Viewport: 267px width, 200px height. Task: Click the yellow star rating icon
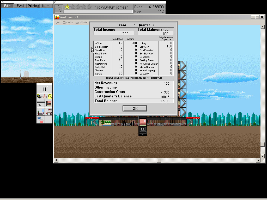67,7
